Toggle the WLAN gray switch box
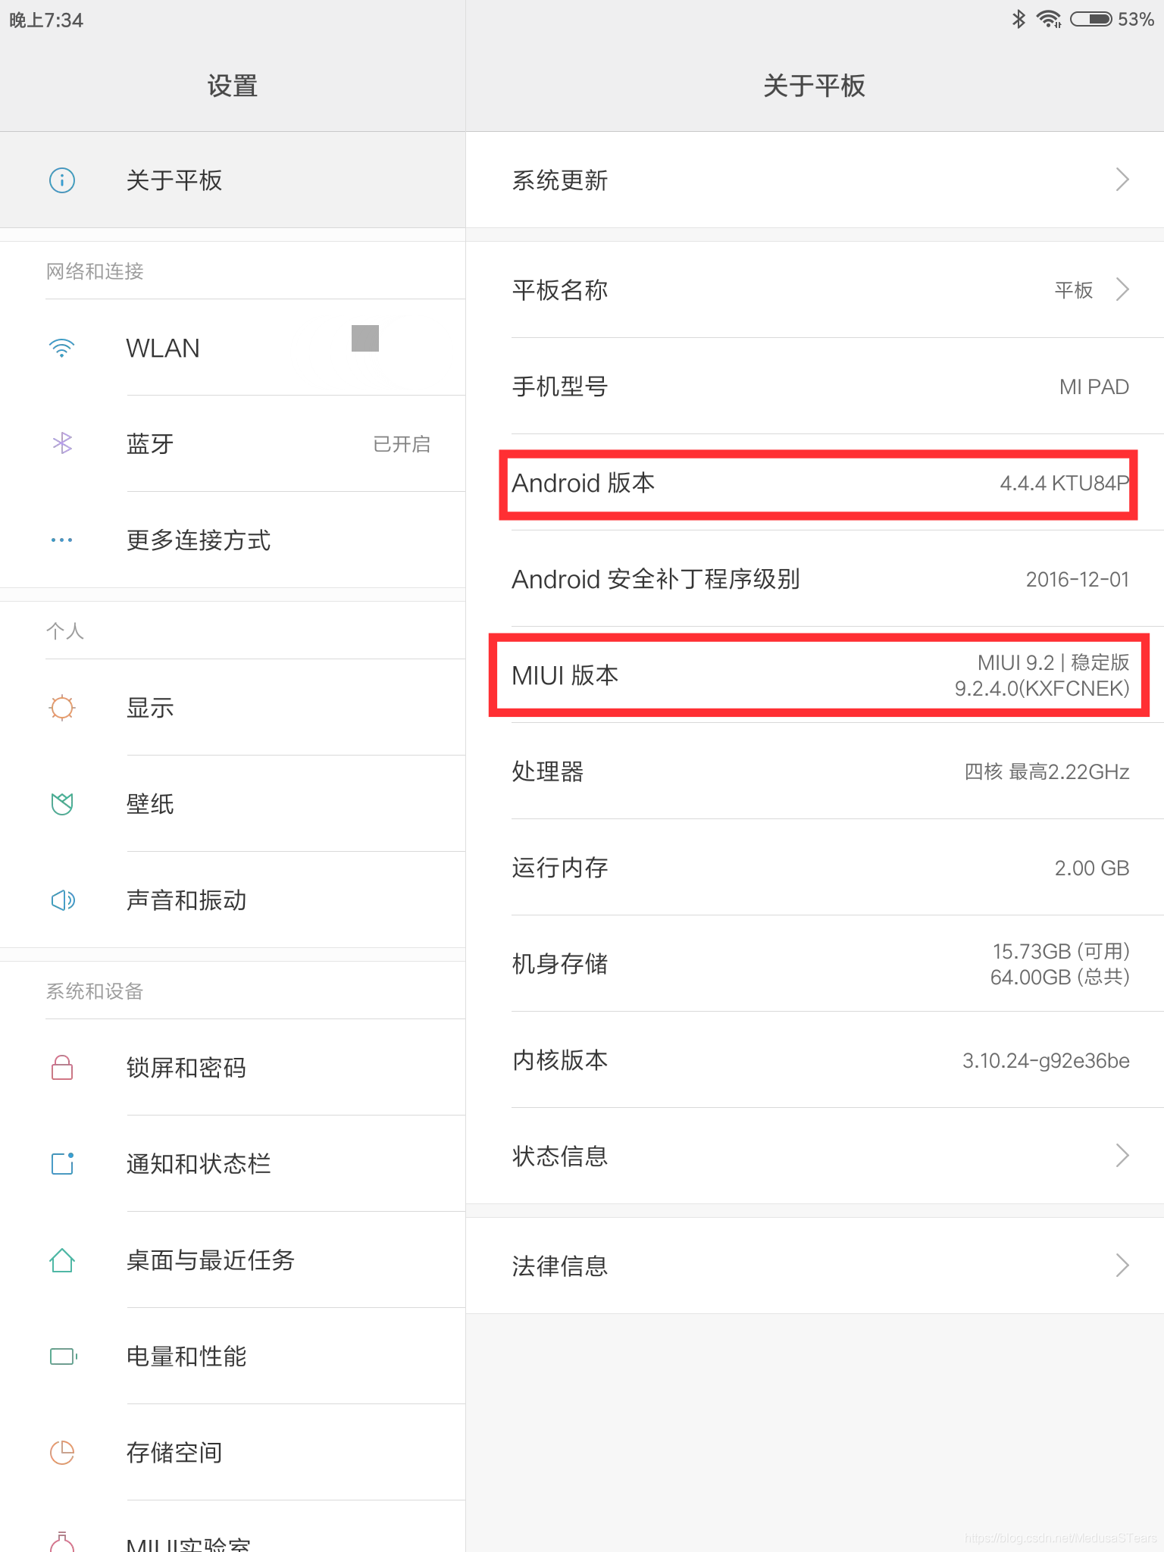Viewport: 1164px width, 1552px height. point(365,338)
